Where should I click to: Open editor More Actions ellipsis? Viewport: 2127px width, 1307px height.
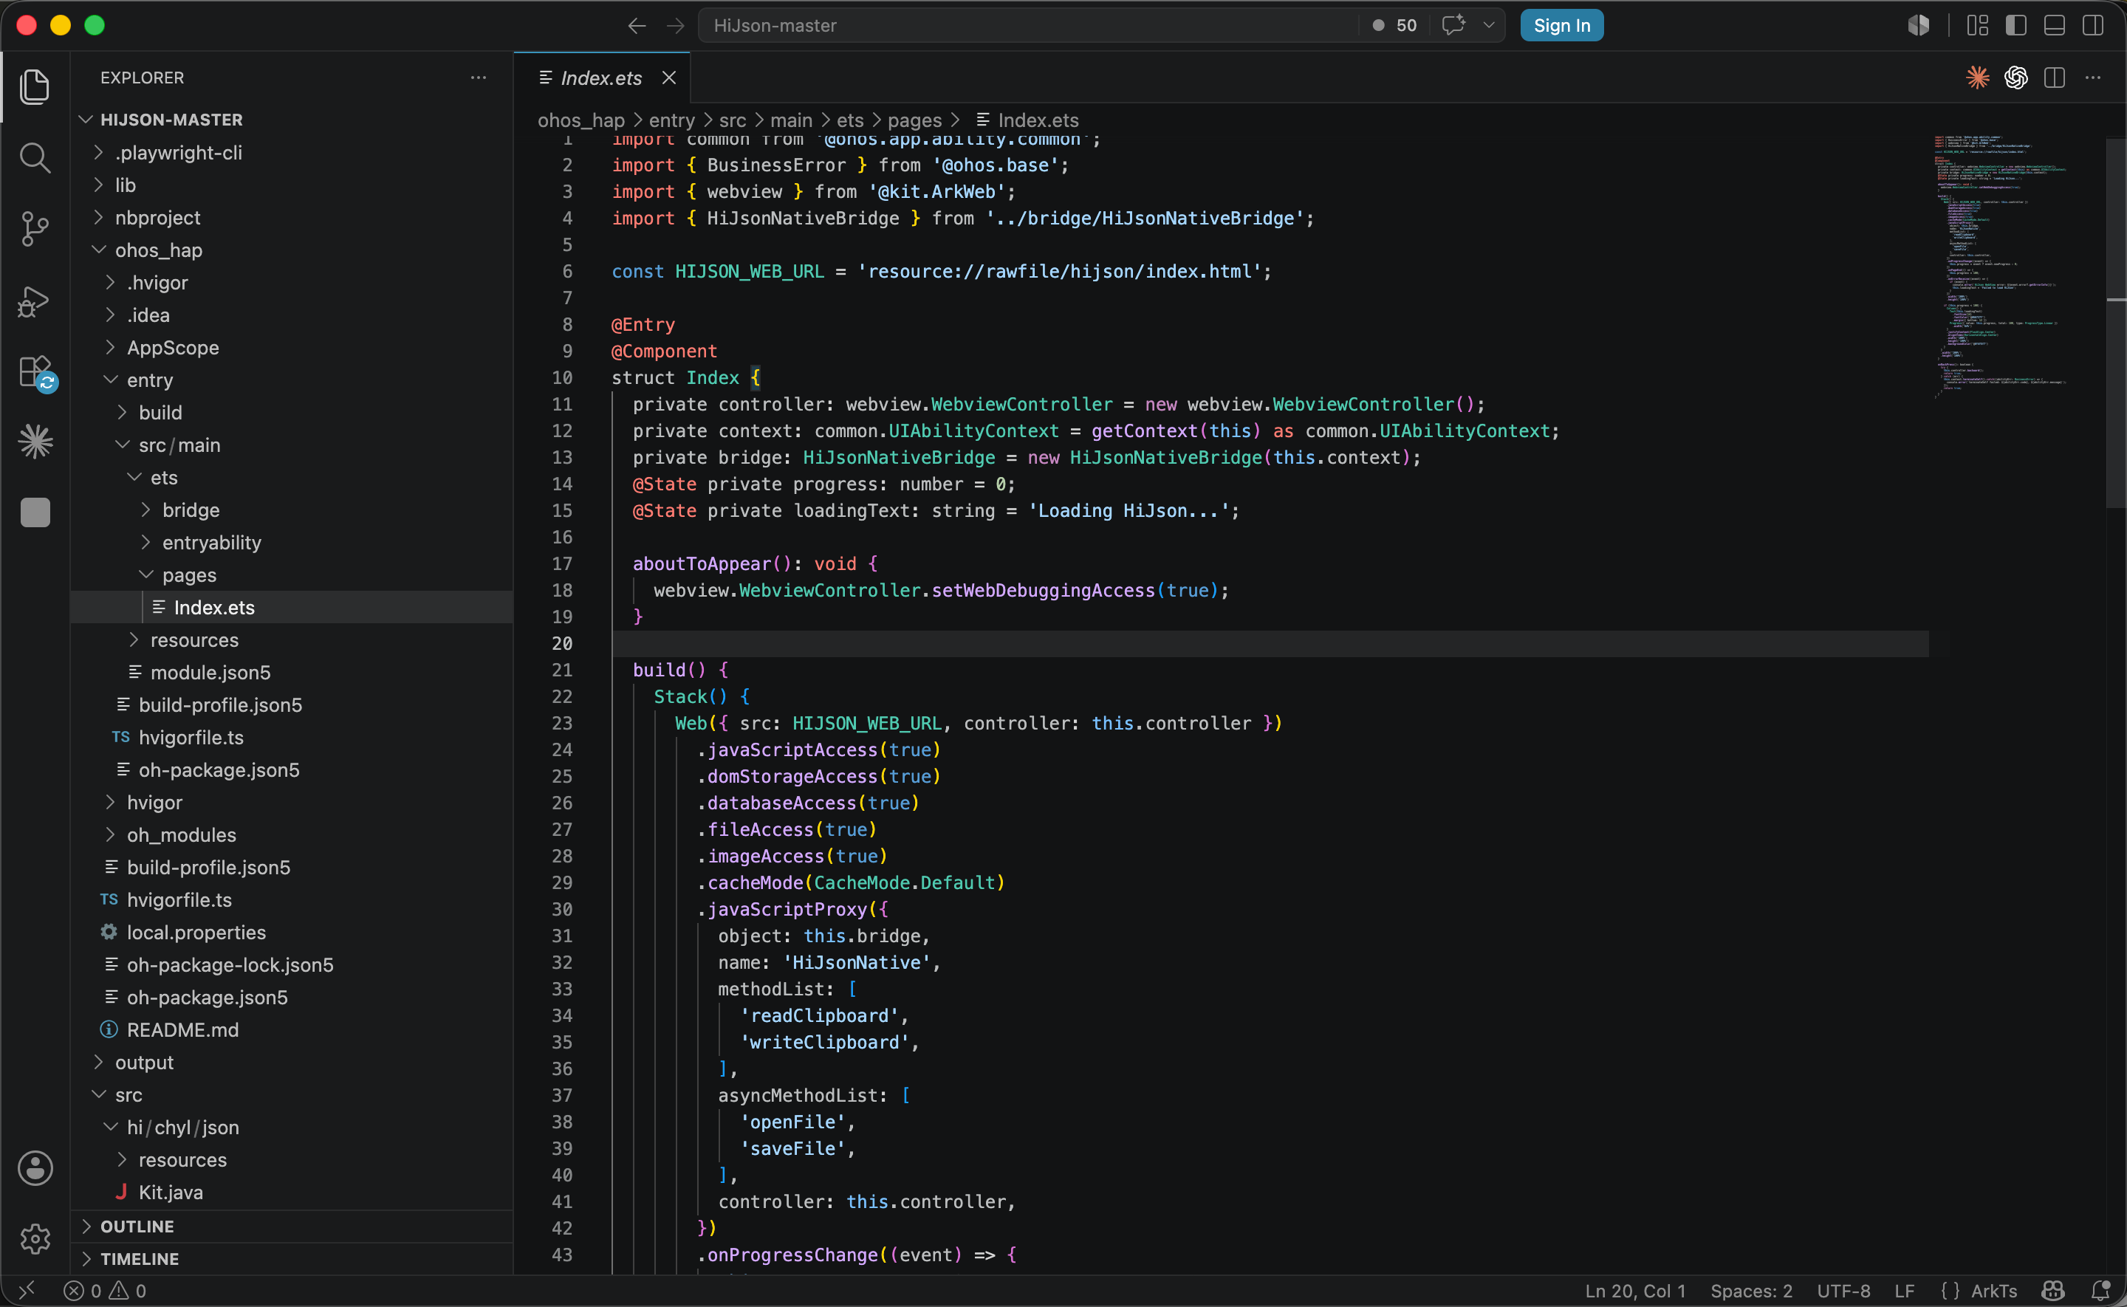click(2092, 78)
